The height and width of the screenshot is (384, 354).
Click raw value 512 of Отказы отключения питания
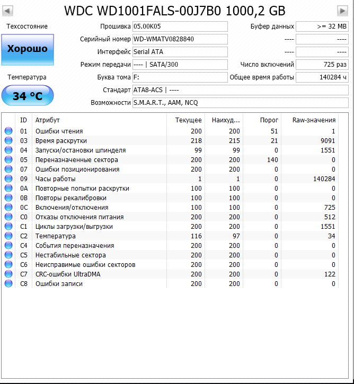point(330,217)
